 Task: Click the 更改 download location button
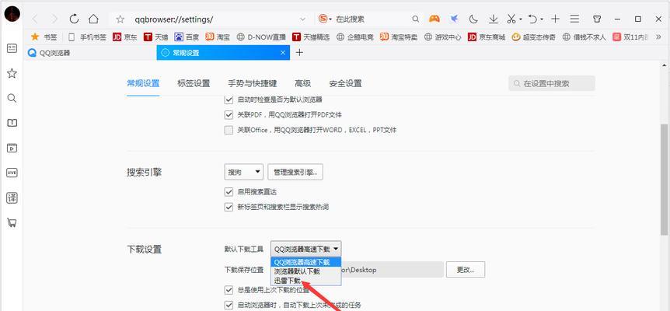point(466,270)
